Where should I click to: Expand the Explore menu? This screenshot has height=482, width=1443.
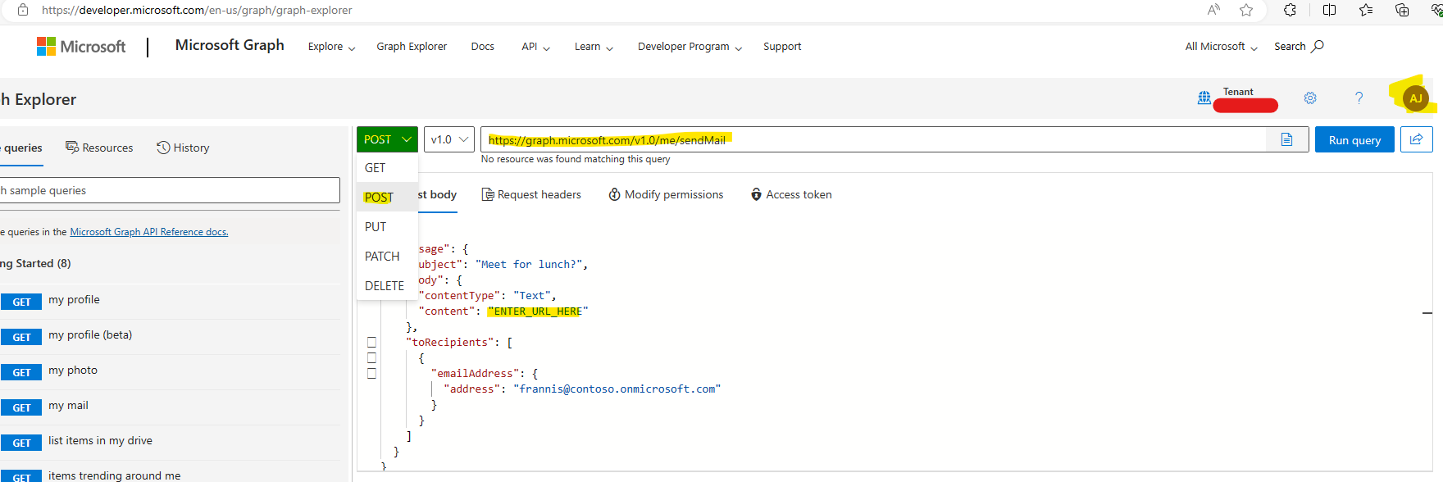(x=331, y=47)
